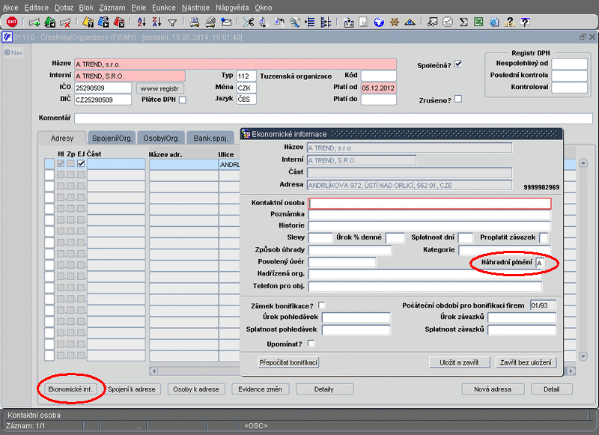
Task: Toggle the Společná? checkbox
Action: click(x=457, y=64)
